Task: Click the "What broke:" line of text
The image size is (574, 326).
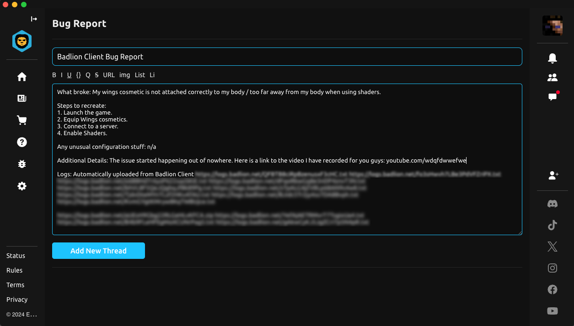Action: point(219,92)
